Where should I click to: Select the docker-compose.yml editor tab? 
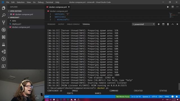point(58,7)
